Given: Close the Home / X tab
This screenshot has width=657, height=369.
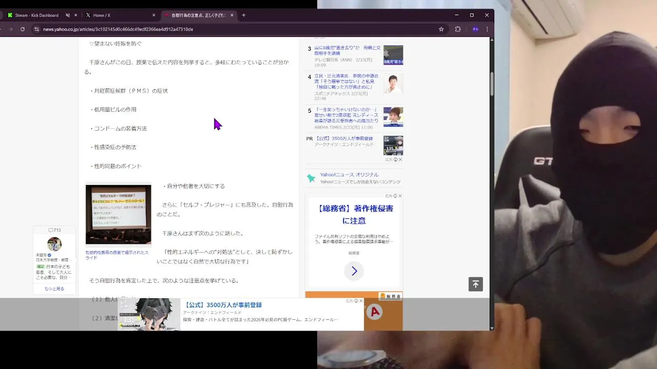Looking at the screenshot, I should tap(153, 15).
